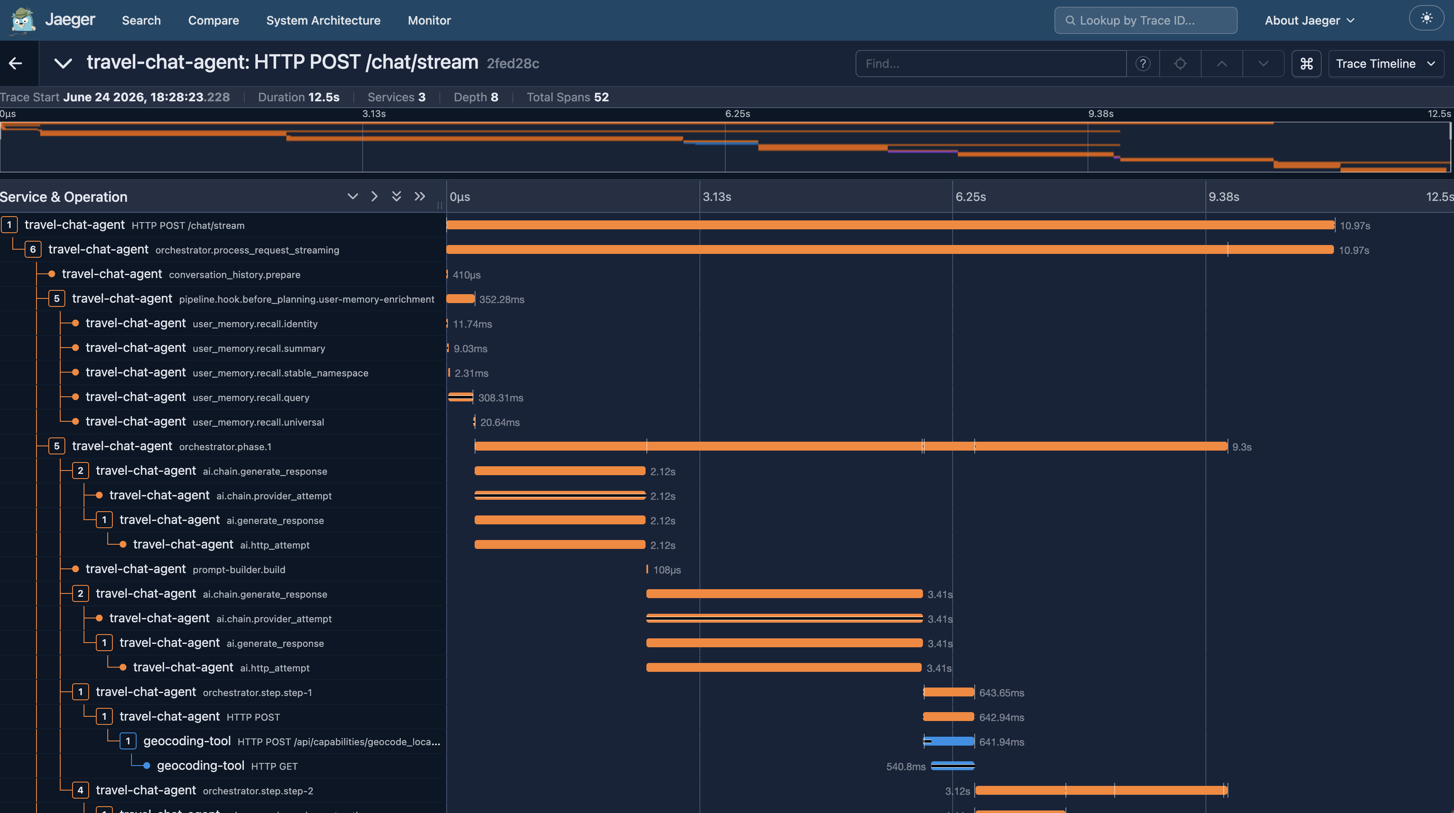Open the keyboard shortcuts command icon
1454x813 pixels.
click(1306, 64)
